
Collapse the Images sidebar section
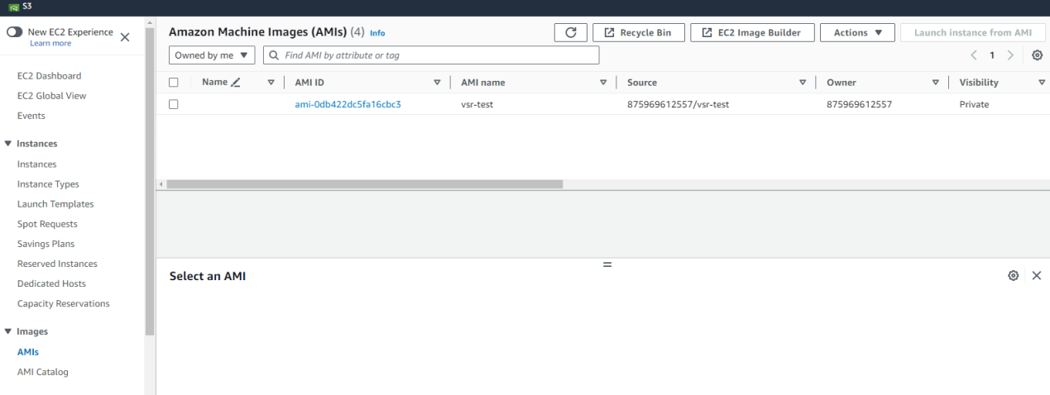[8, 331]
